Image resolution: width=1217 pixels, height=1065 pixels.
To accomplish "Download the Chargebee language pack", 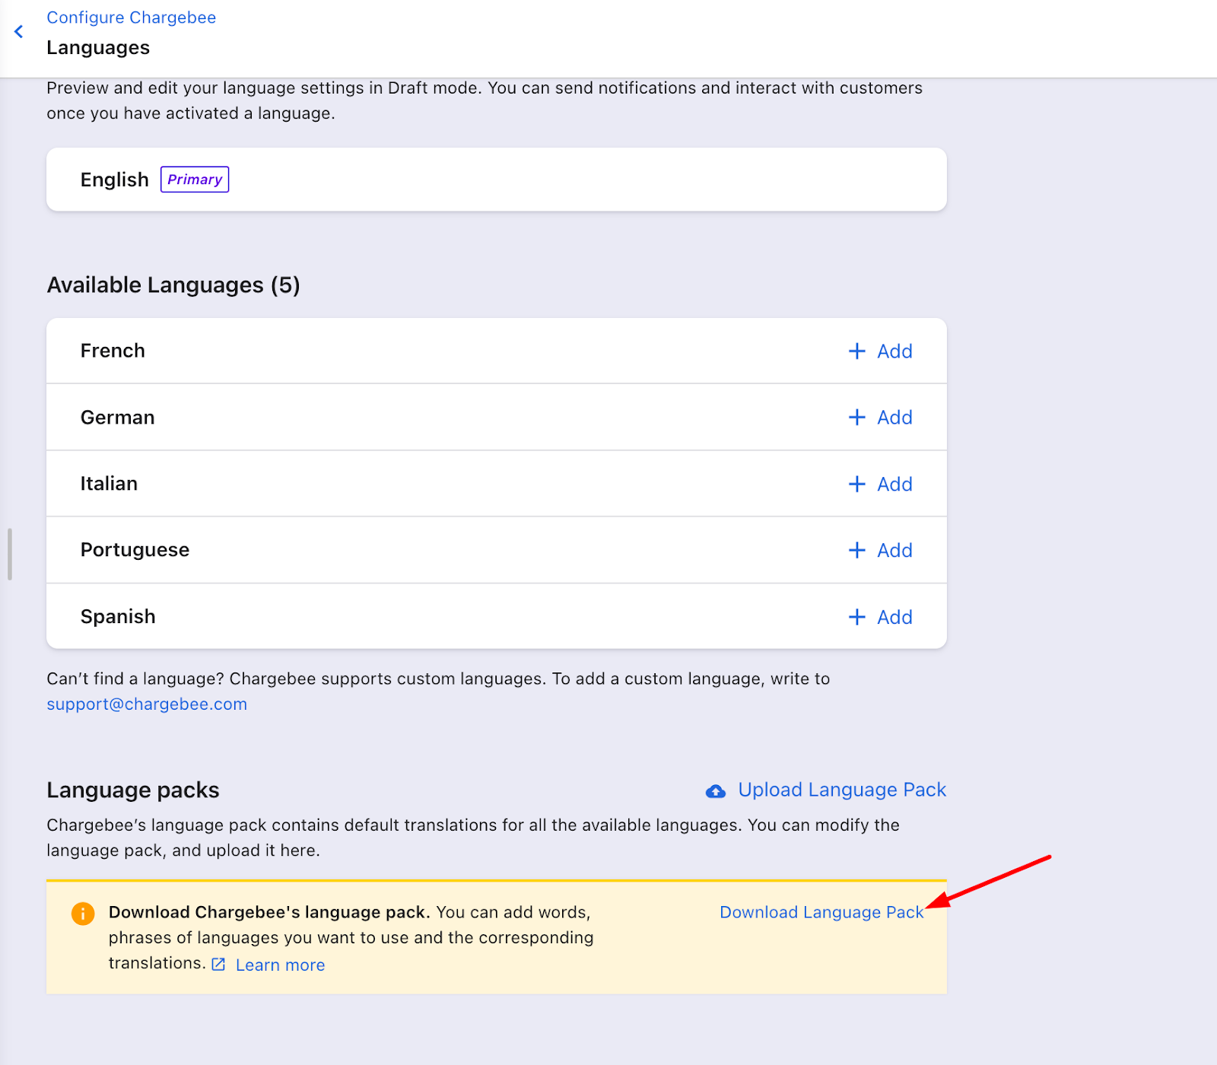I will pyautogui.click(x=821, y=912).
